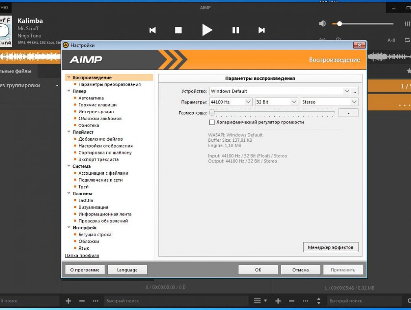Open Добавление файлов settings page

(101, 139)
